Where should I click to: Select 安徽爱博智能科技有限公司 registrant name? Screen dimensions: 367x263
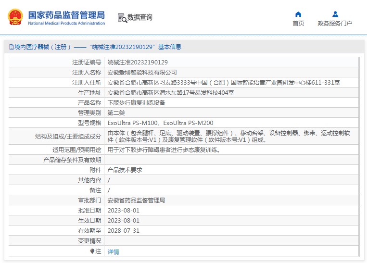point(142,72)
